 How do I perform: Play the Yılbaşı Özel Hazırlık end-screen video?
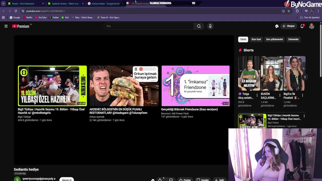52,86
